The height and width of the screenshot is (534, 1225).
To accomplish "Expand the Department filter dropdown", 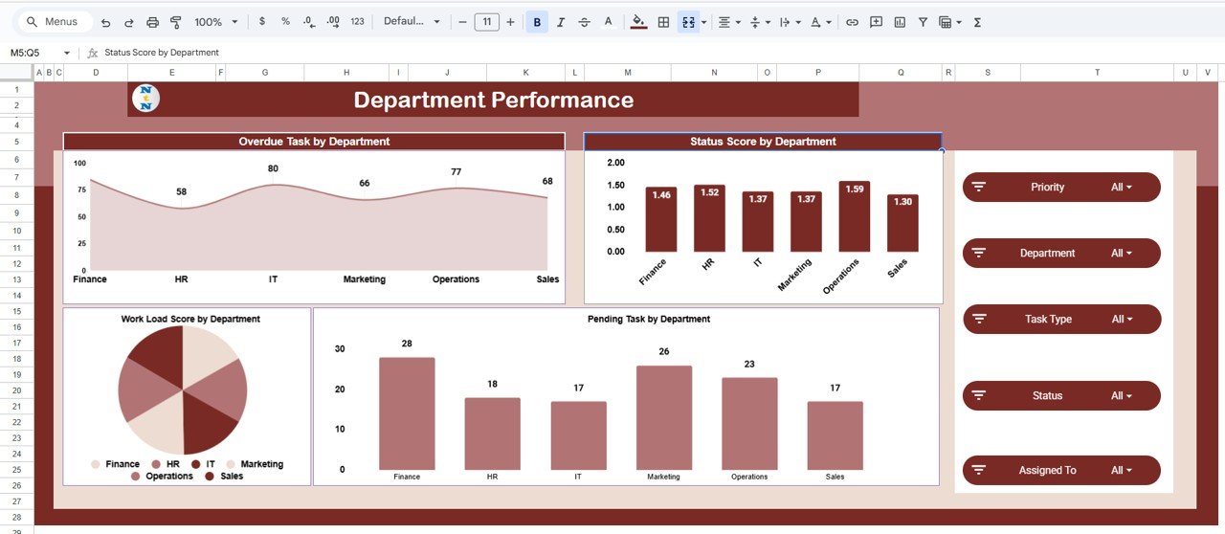I will point(1121,254).
